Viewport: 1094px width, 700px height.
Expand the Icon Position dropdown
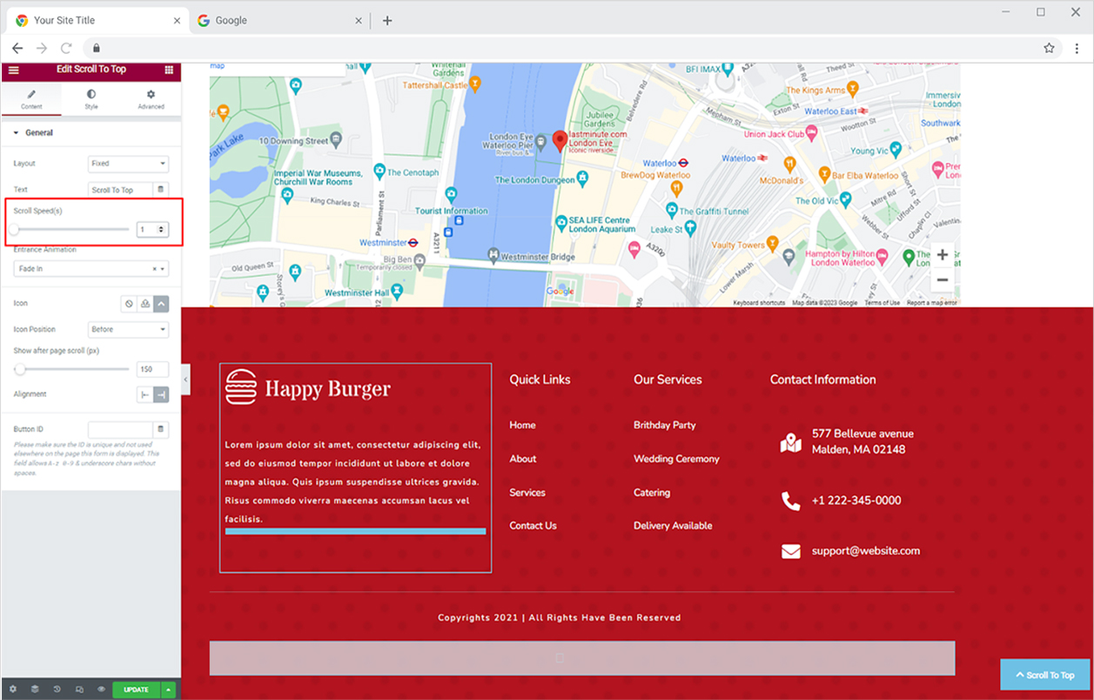pos(128,330)
